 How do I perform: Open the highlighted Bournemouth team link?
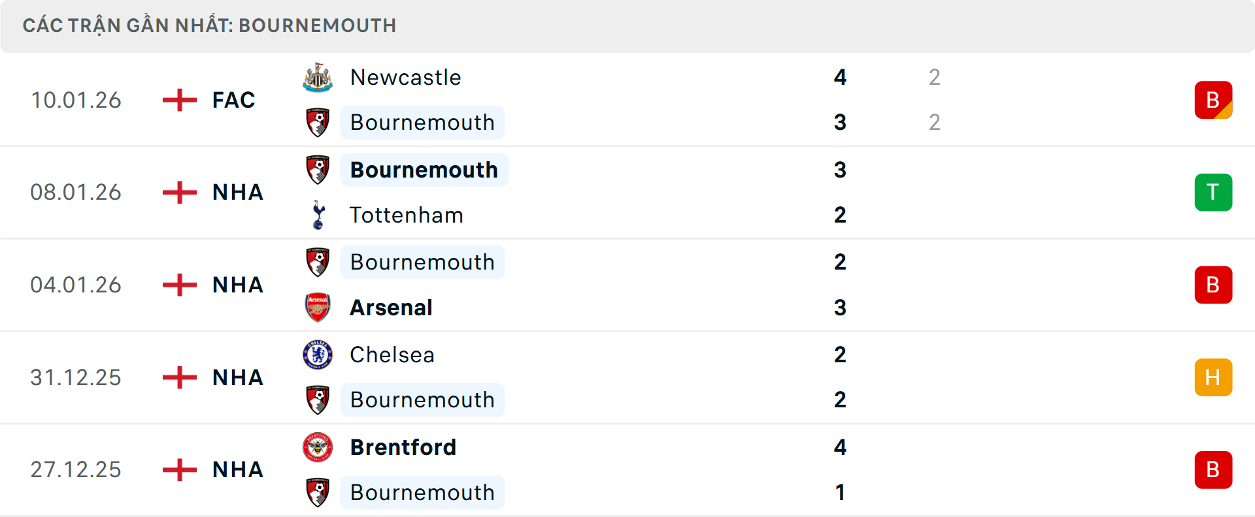click(x=424, y=170)
